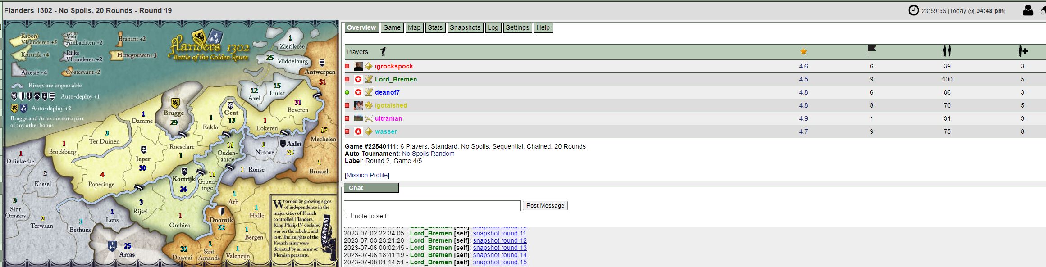The height and width of the screenshot is (267, 1046).
Task: Switch to the Stats tab
Action: click(435, 27)
